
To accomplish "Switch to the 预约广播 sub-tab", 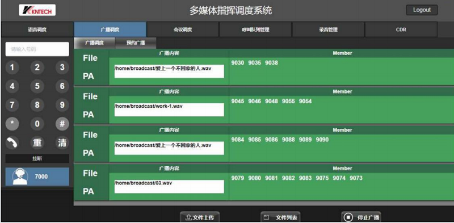I will (x=136, y=43).
